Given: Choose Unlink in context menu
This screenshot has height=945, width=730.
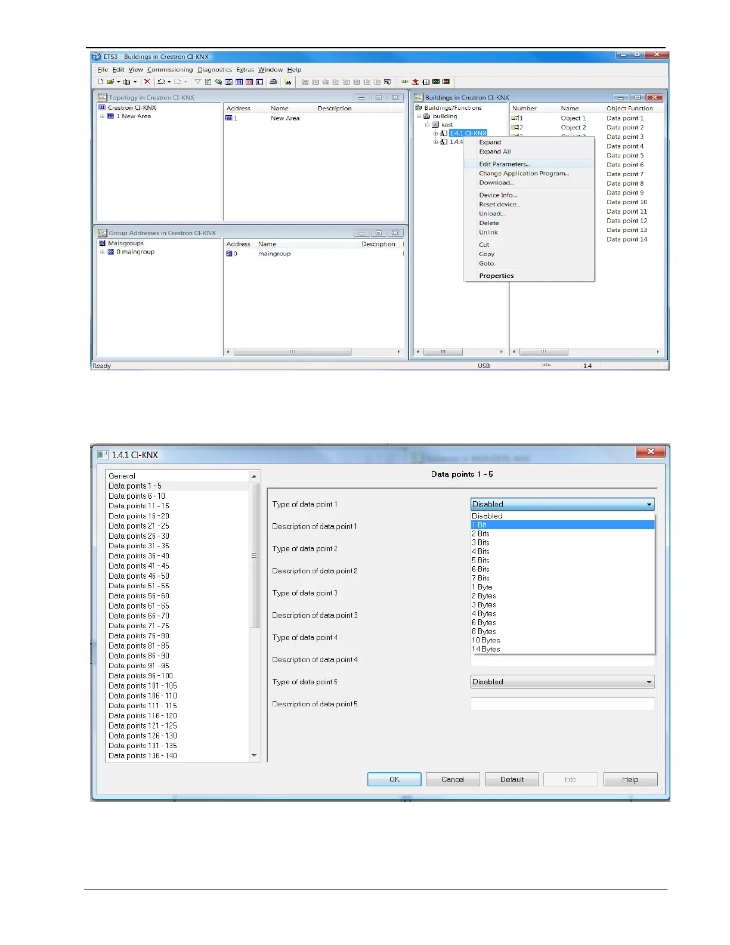Looking at the screenshot, I should pos(528,233).
